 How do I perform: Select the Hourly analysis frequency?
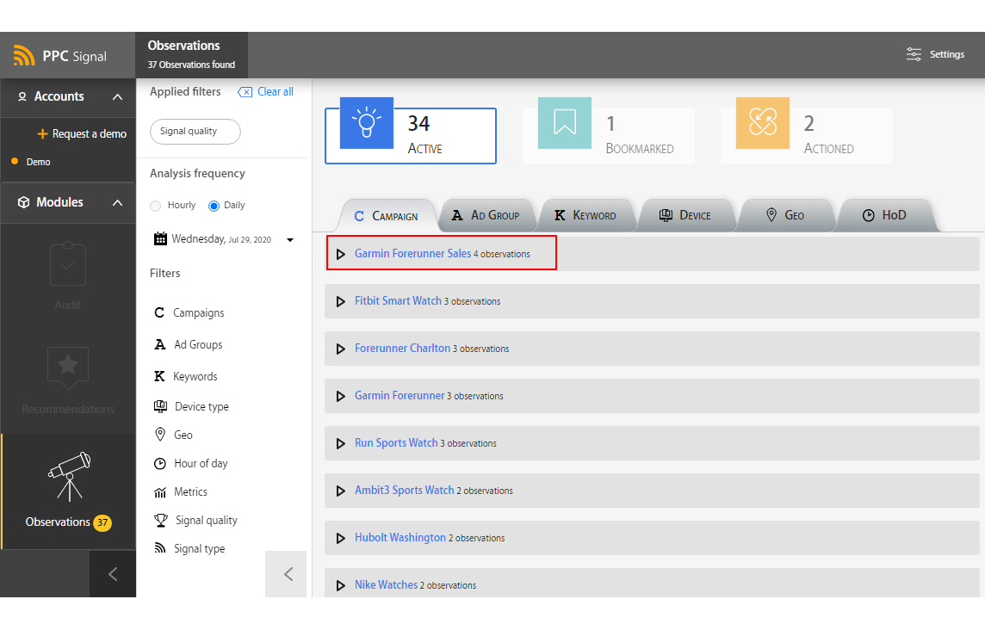pyautogui.click(x=156, y=206)
